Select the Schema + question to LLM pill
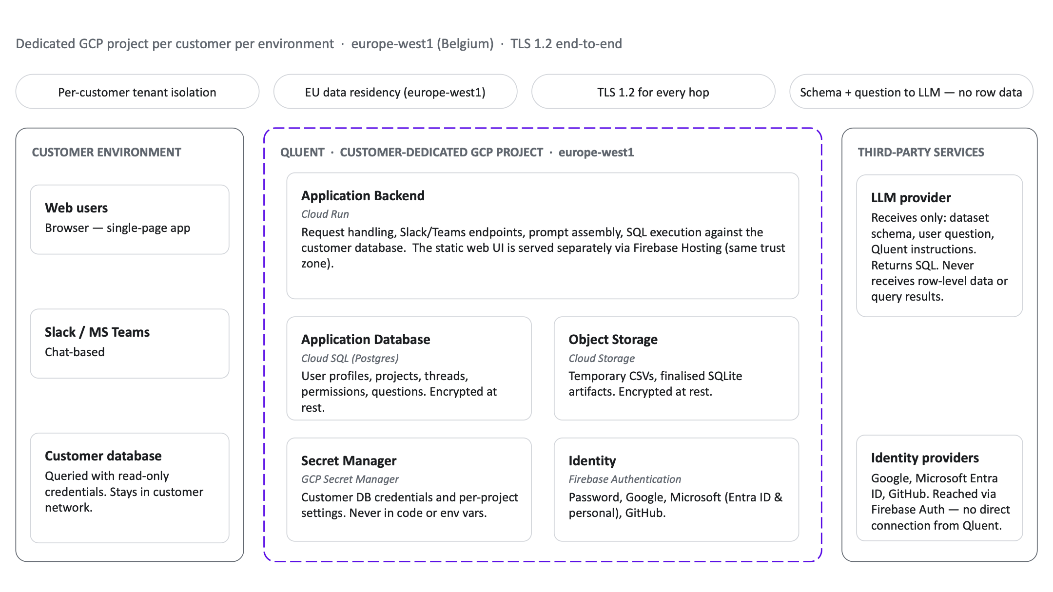 pyautogui.click(x=911, y=92)
